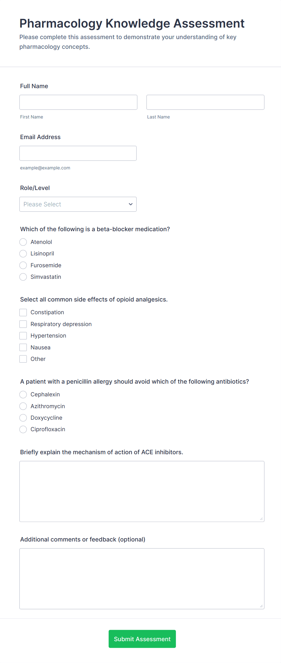The width and height of the screenshot is (281, 663).
Task: Select the Atenolol radio button
Action: coord(23,242)
